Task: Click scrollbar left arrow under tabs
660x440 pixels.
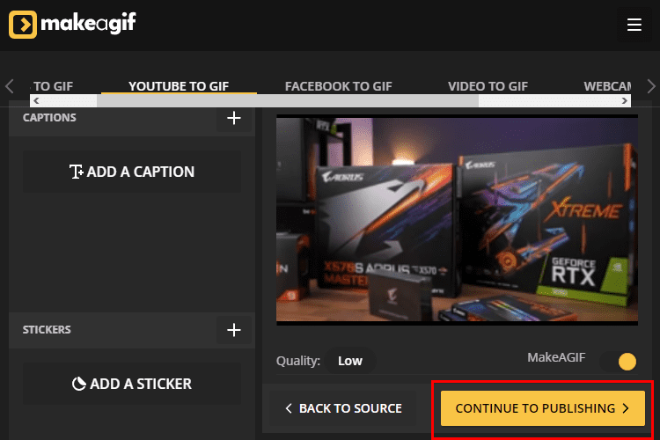Action: click(36, 100)
